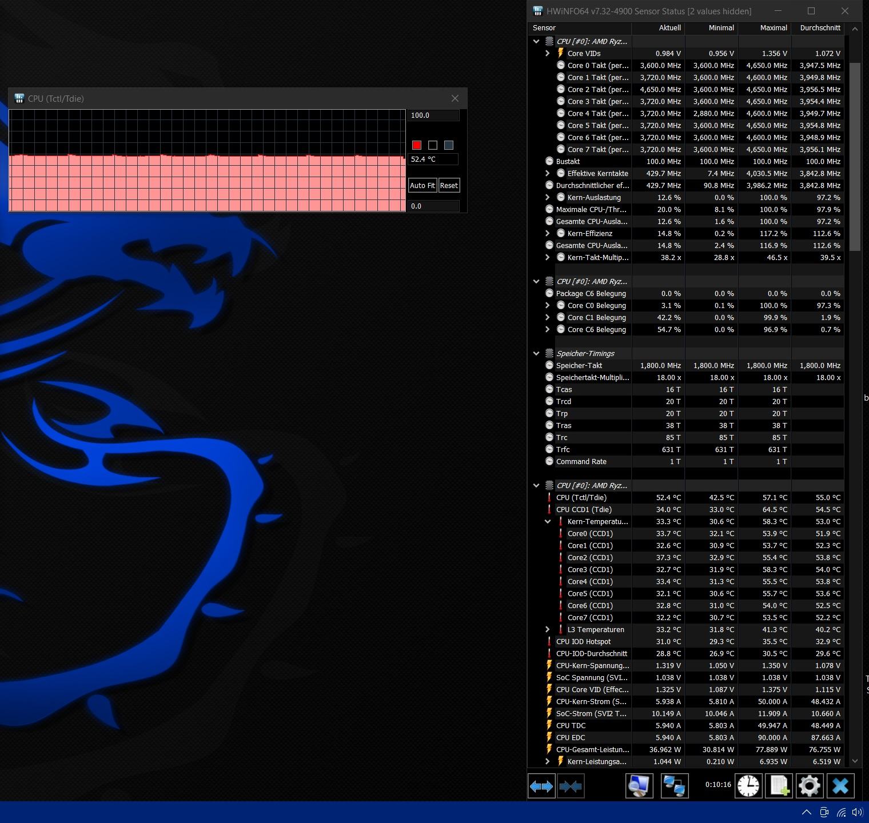Click the HWiNFO64 title bar app icon
This screenshot has width=869, height=823.
(537, 11)
